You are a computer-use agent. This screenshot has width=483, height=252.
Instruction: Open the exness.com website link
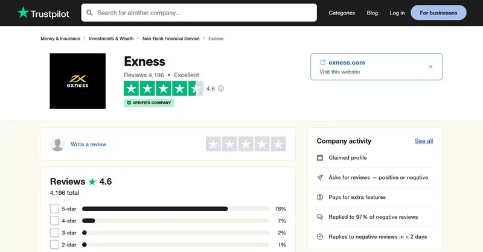(347, 63)
